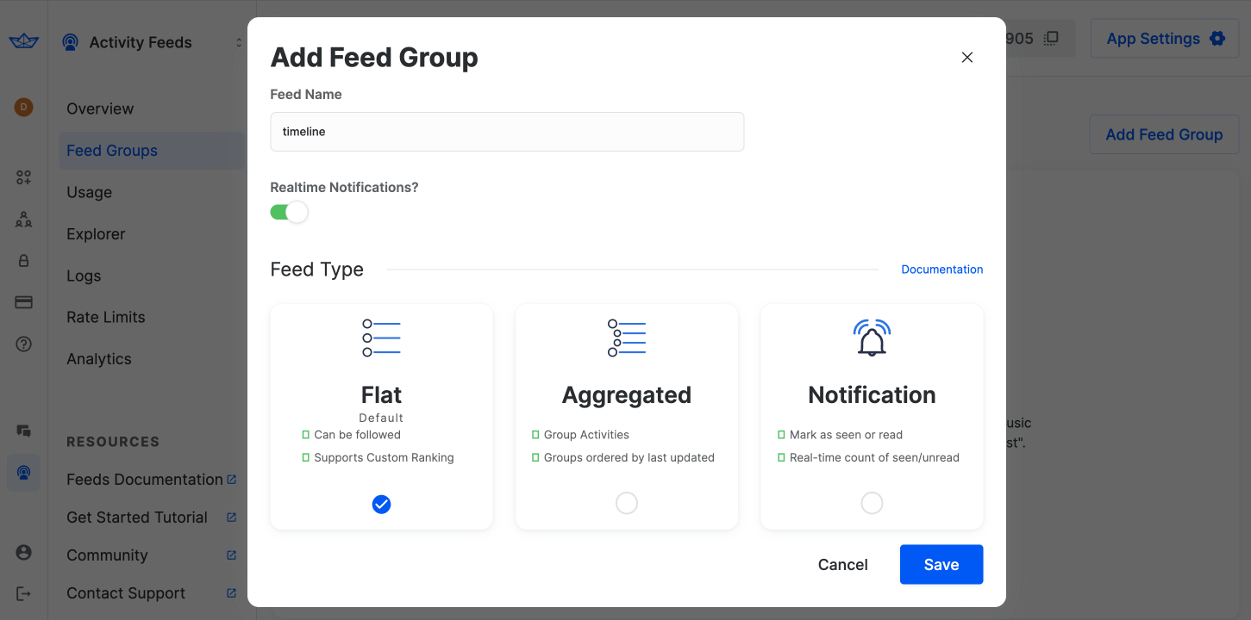Click 'Real-time count of seen/unread' text

point(874,457)
